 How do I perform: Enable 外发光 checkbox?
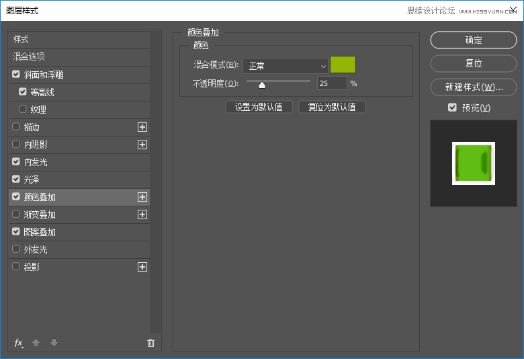point(16,249)
